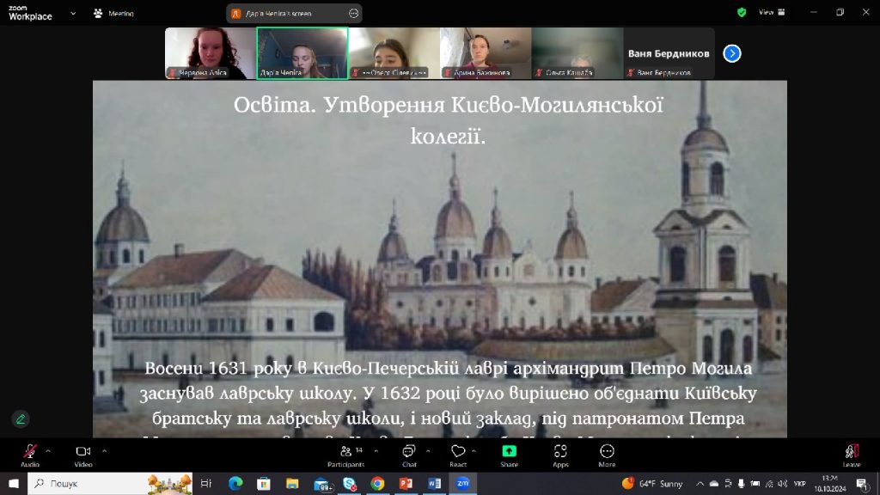The width and height of the screenshot is (880, 495).
Task: Click the line starting 'Восени 1631 року'
Action: click(449, 368)
